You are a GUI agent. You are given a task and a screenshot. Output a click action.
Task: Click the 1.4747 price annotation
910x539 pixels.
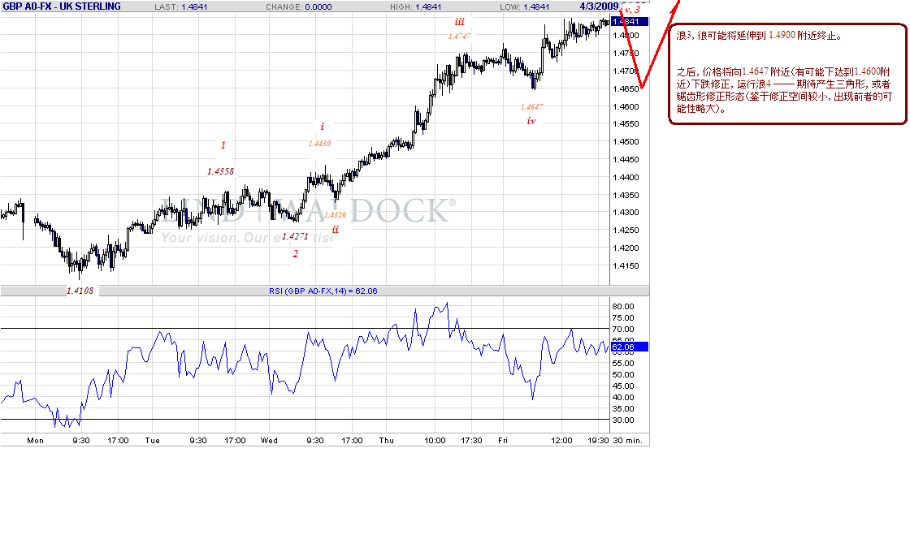459,36
